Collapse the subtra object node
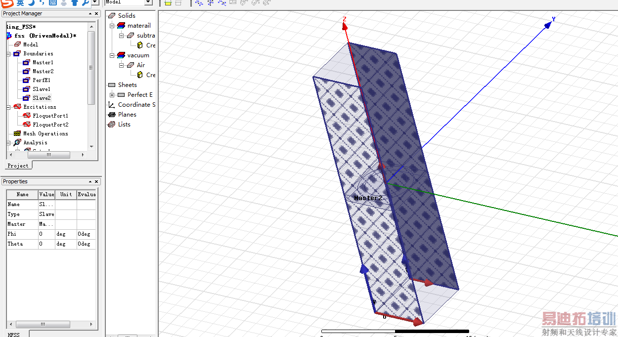618x337 pixels. tap(121, 36)
